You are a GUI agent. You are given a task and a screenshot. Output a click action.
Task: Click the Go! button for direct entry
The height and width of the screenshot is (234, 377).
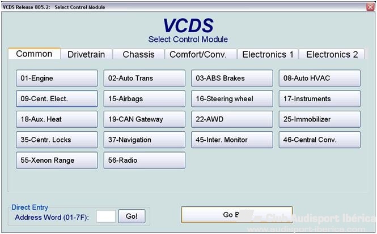[x=132, y=216]
